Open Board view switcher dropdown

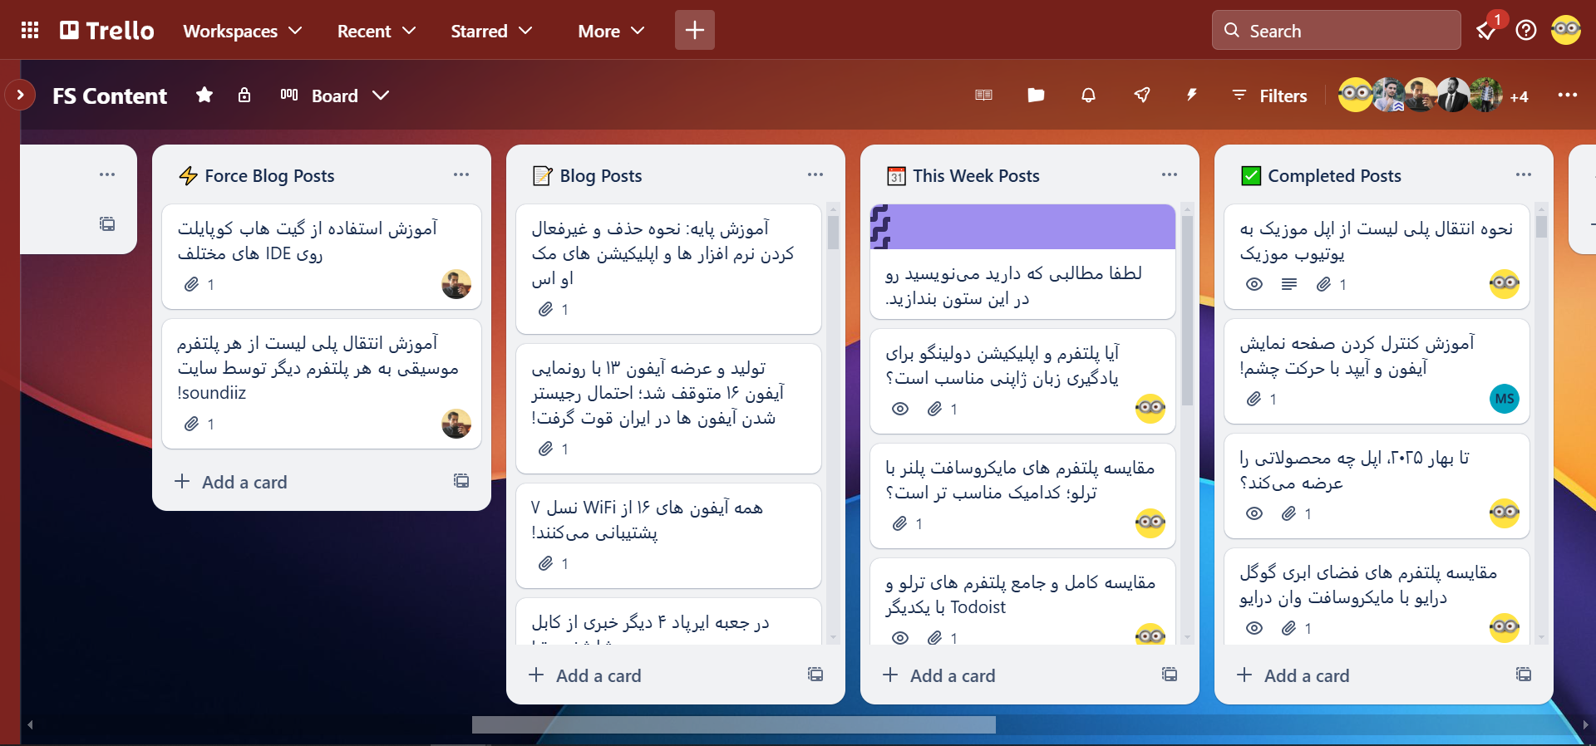[335, 96]
